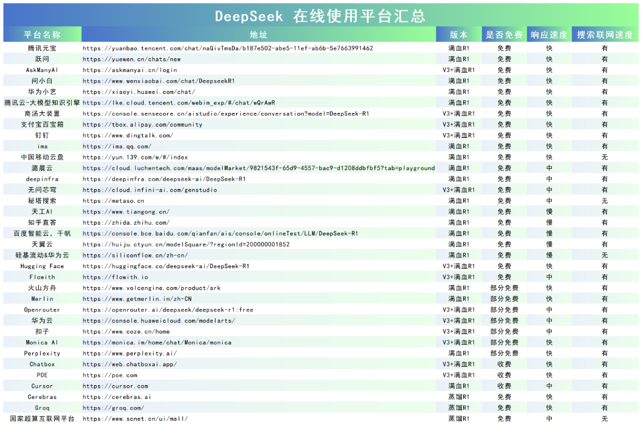Open the zhida.zhihu.com URL
The image size is (642, 425).
pyautogui.click(x=126, y=223)
